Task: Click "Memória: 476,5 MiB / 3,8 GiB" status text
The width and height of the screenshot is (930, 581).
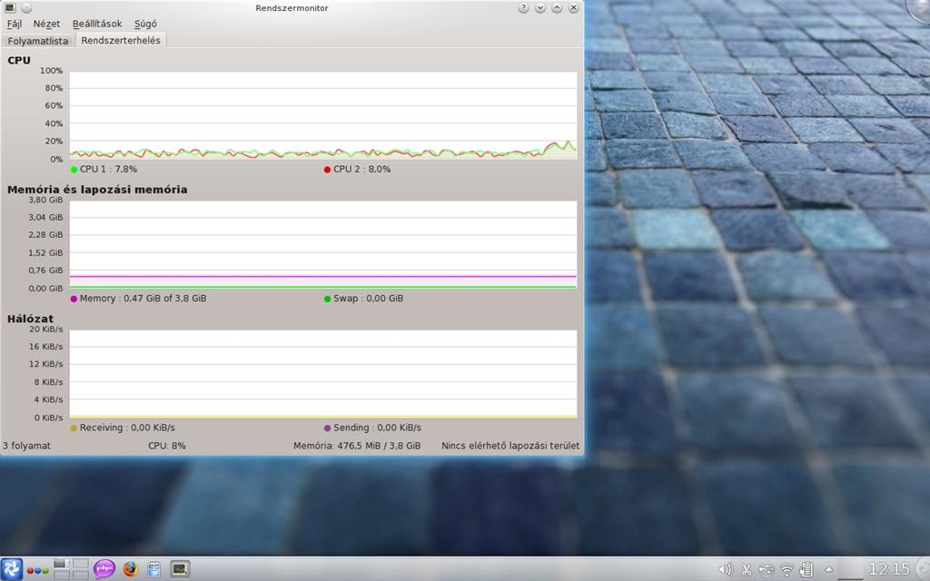Action: [357, 446]
